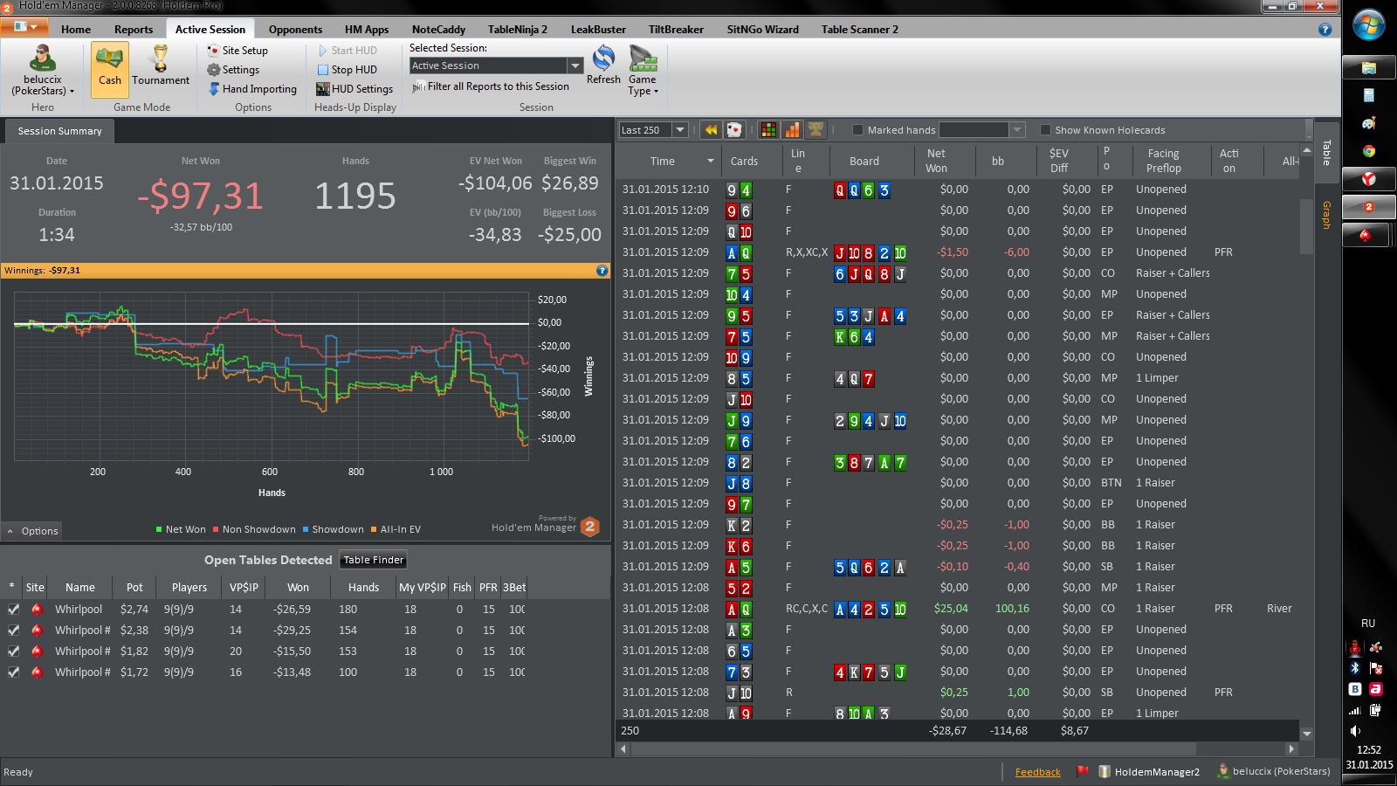The height and width of the screenshot is (786, 1397).
Task: Open the HM Apps tab
Action: (x=367, y=30)
